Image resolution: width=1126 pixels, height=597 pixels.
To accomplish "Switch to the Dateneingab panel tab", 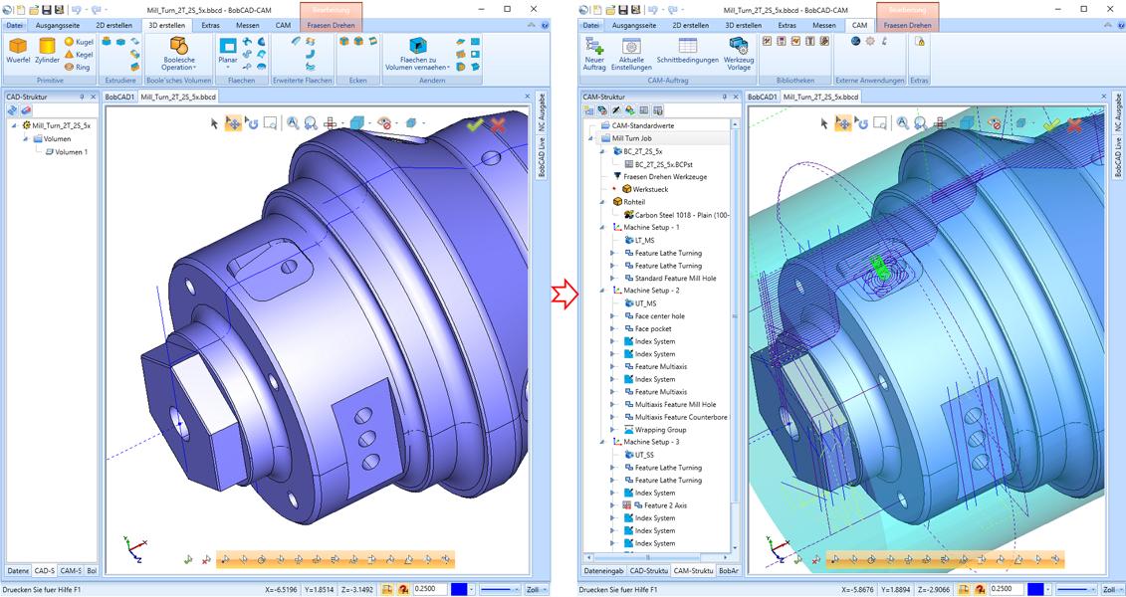I will pyautogui.click(x=603, y=571).
